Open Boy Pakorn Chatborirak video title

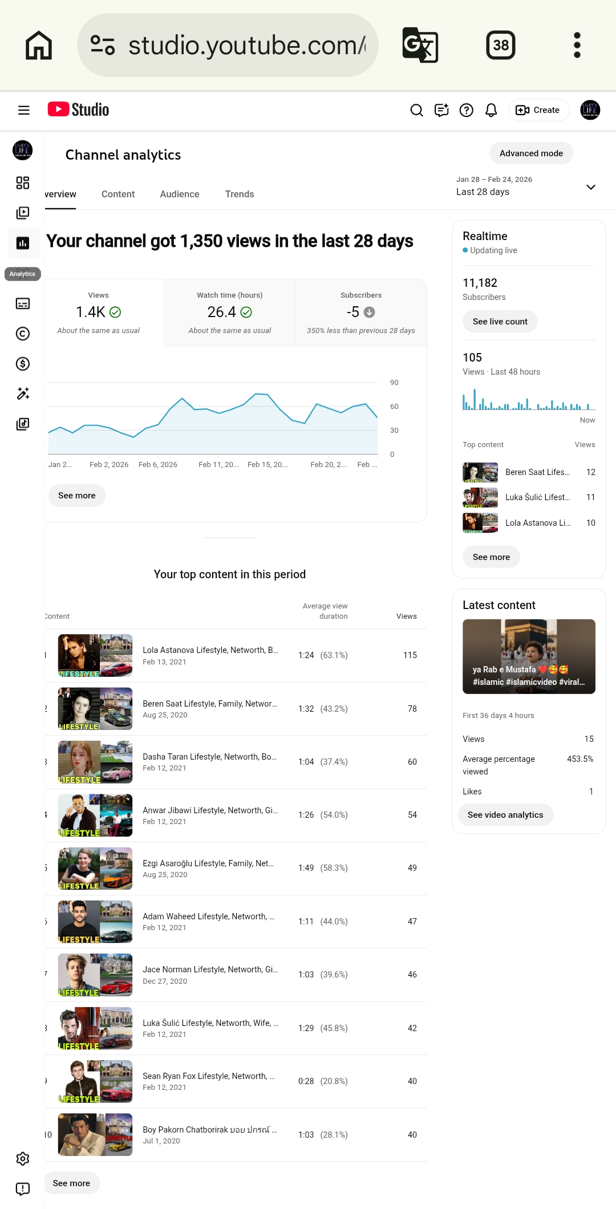(210, 1130)
